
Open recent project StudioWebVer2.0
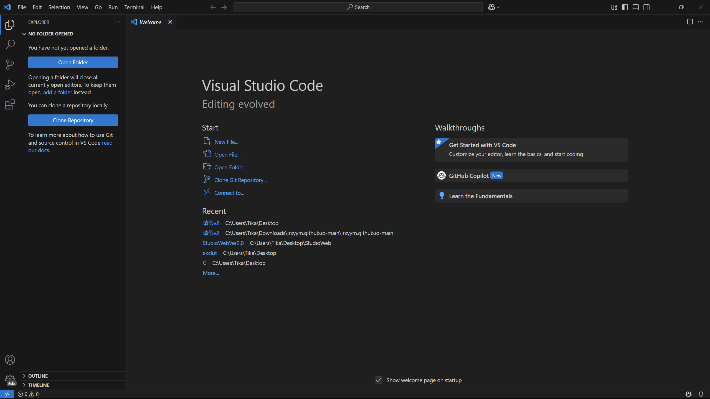coord(223,243)
